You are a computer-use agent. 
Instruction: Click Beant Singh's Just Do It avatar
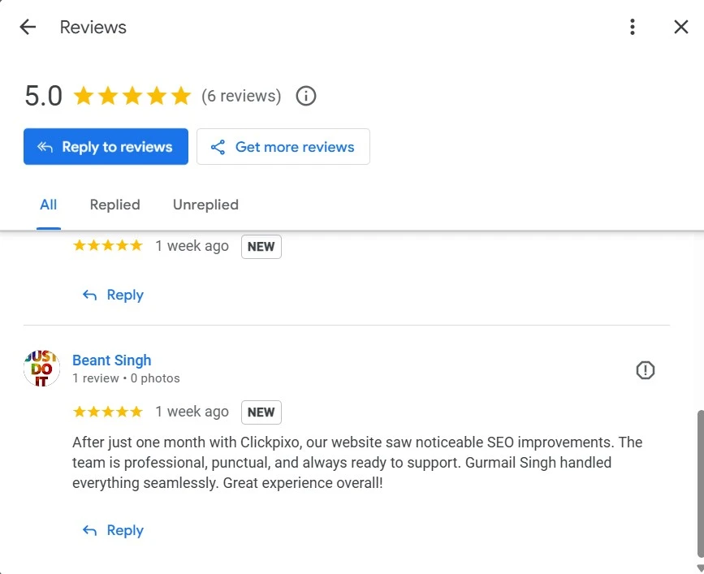click(41, 369)
